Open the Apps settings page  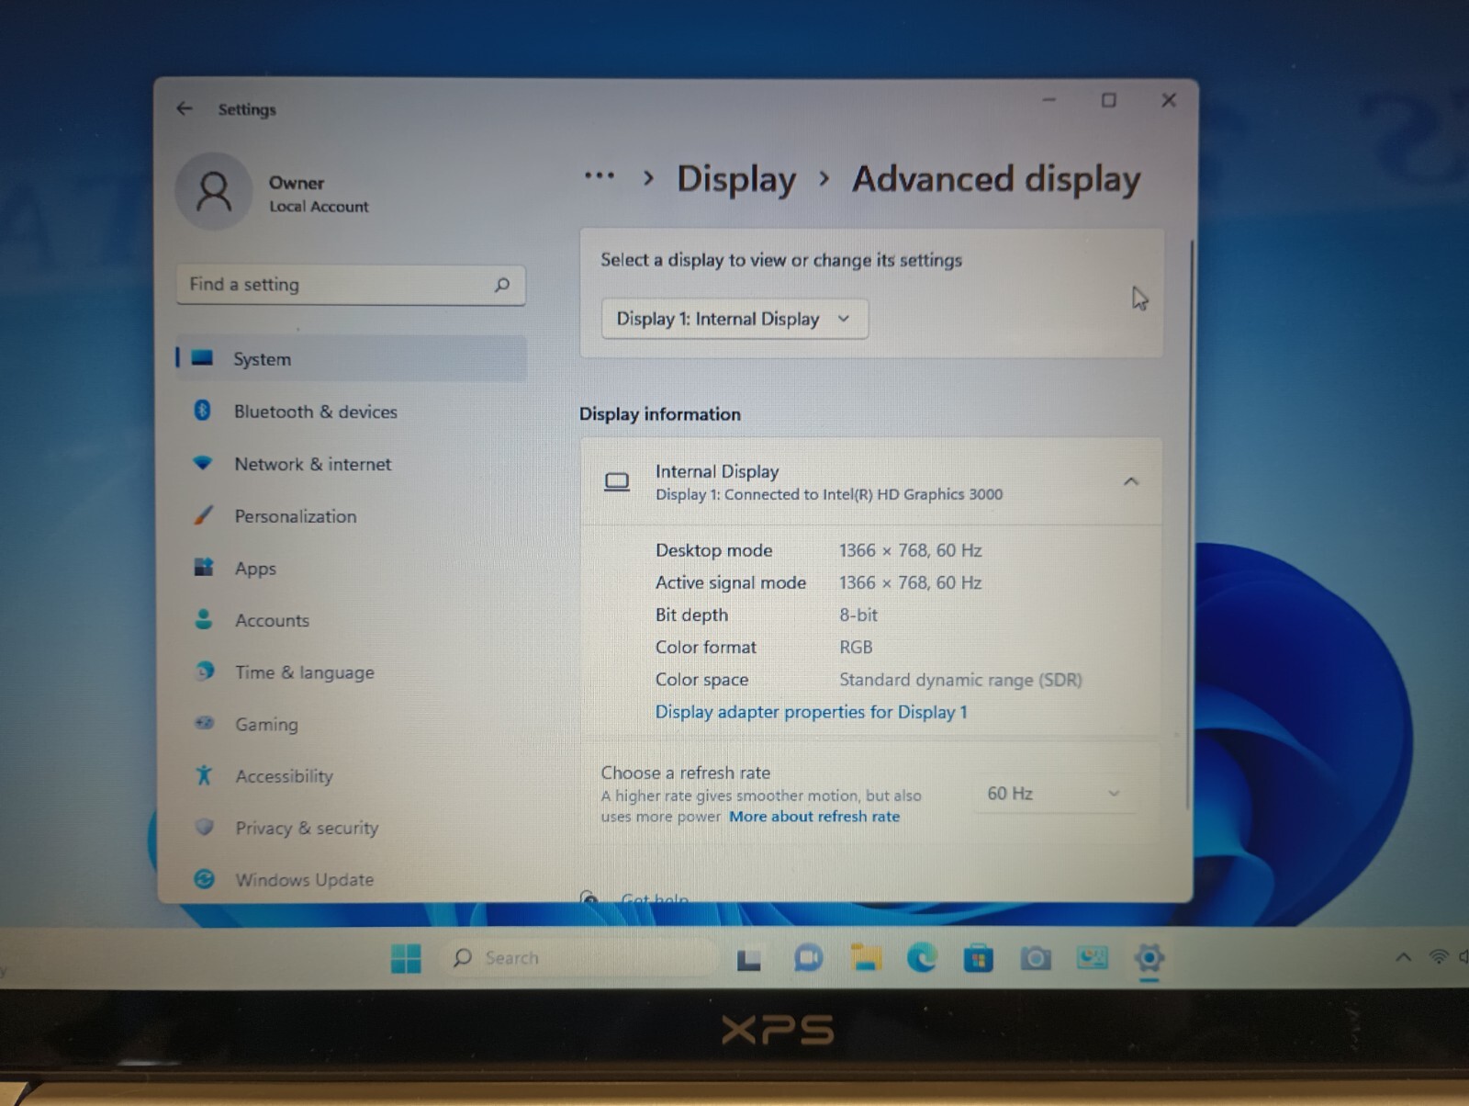click(351, 568)
